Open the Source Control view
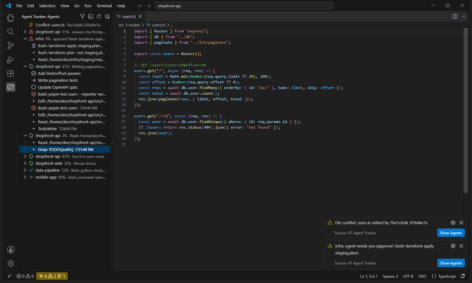Screen dimensions: 472x283 [11, 46]
